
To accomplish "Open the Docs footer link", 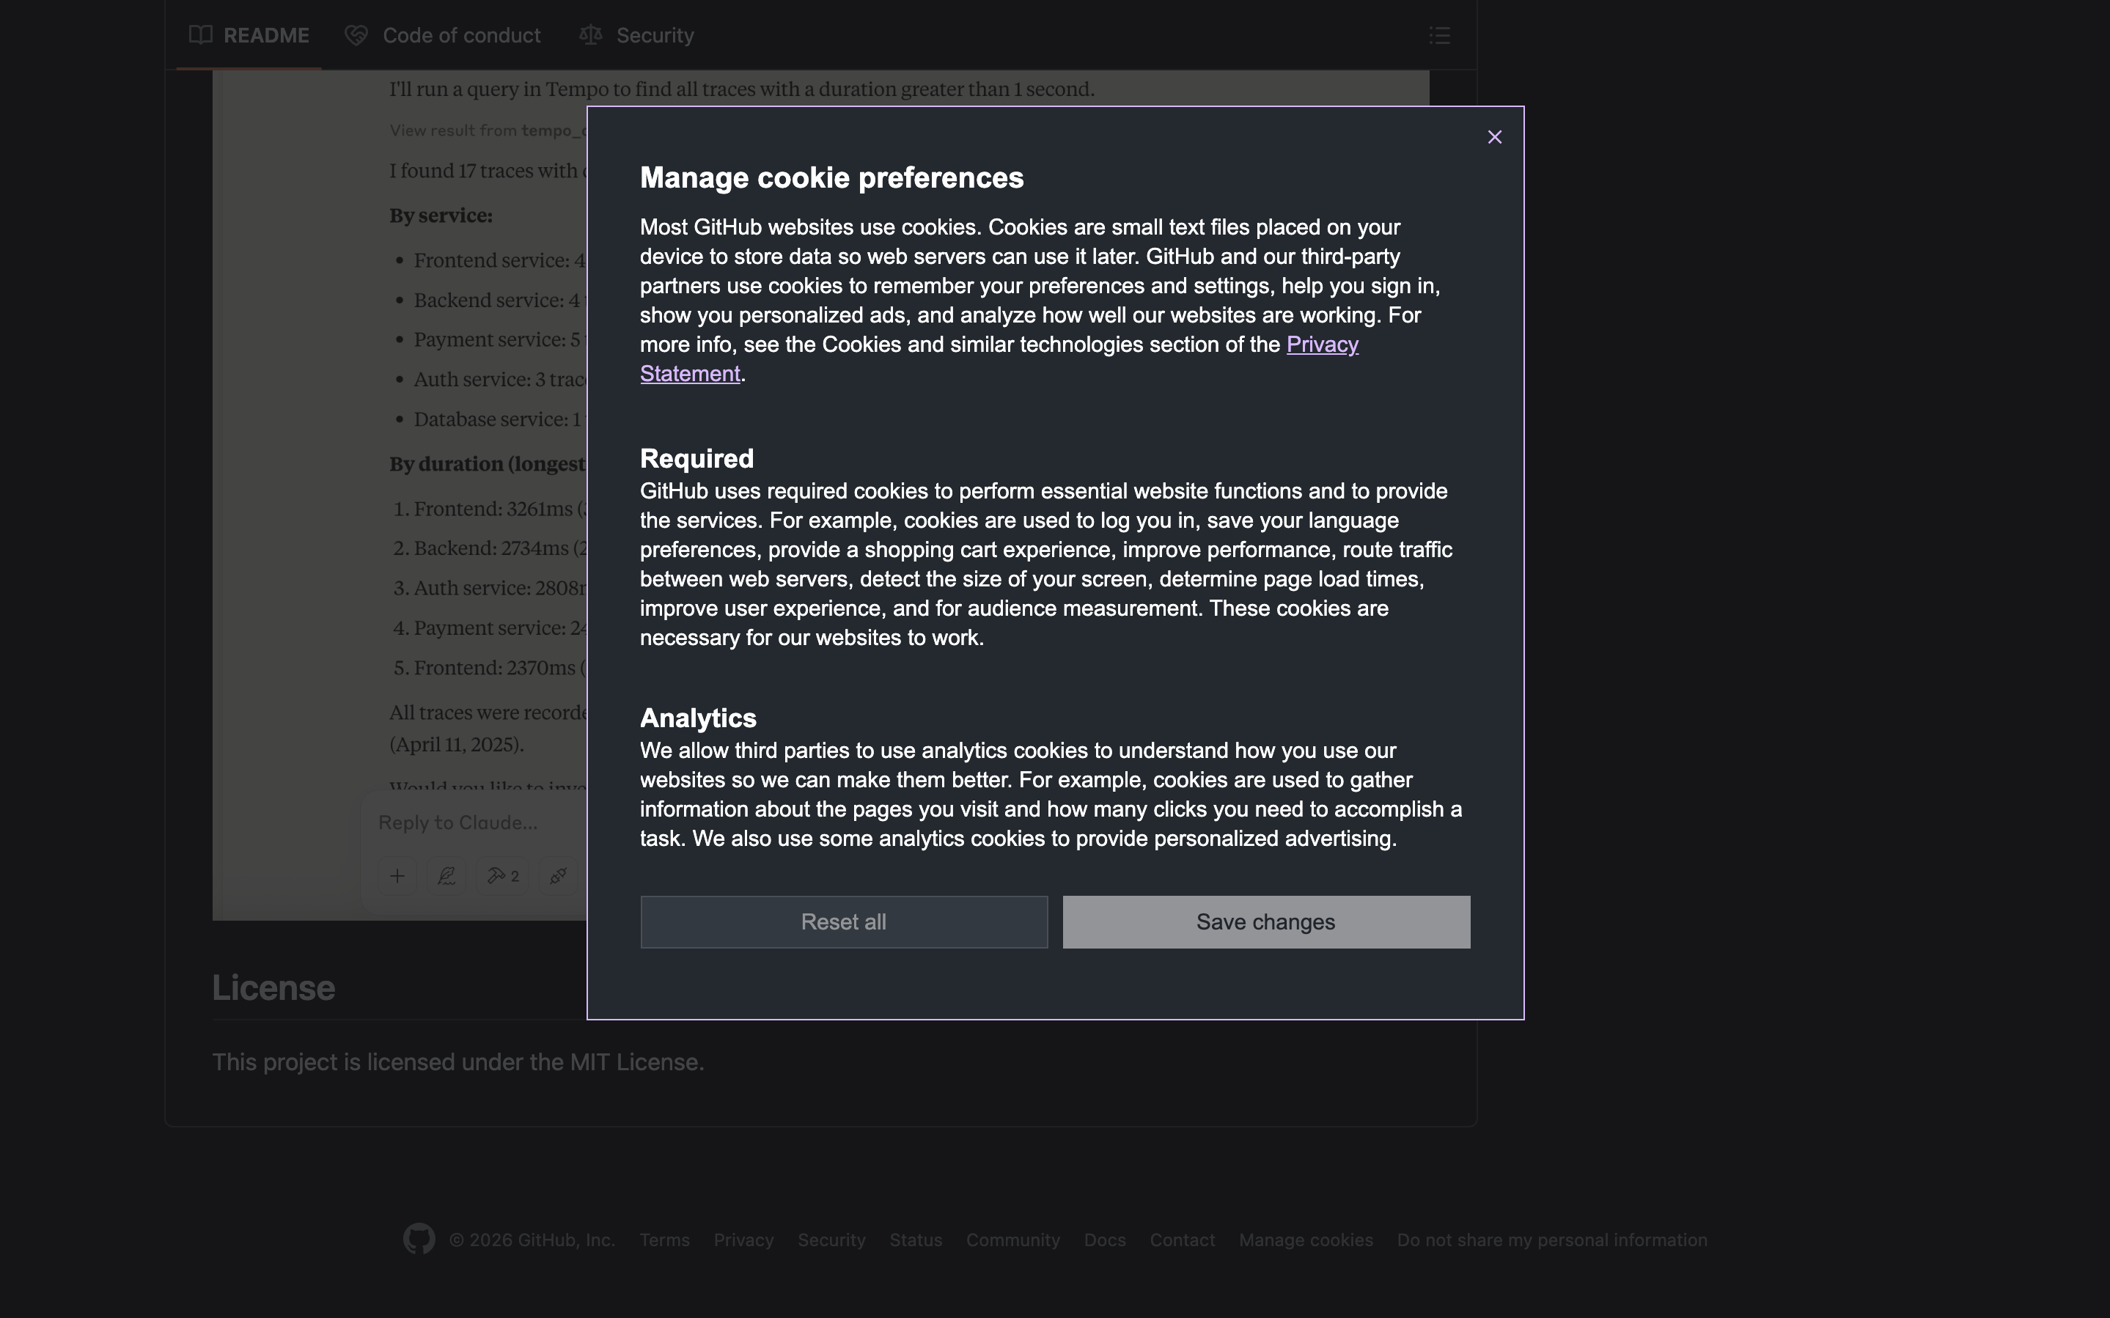I will coord(1104,1240).
